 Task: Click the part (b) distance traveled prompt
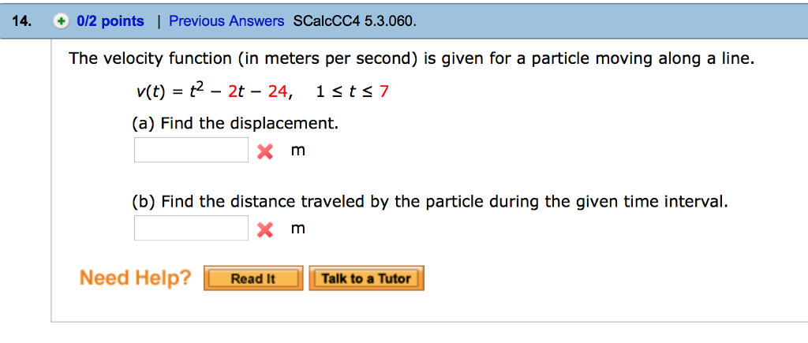click(x=430, y=202)
